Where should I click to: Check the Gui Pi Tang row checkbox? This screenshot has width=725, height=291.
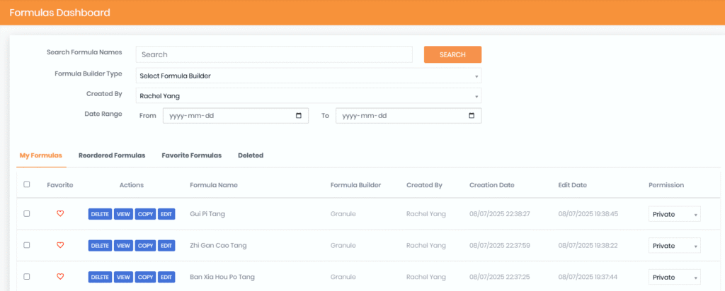pos(27,213)
